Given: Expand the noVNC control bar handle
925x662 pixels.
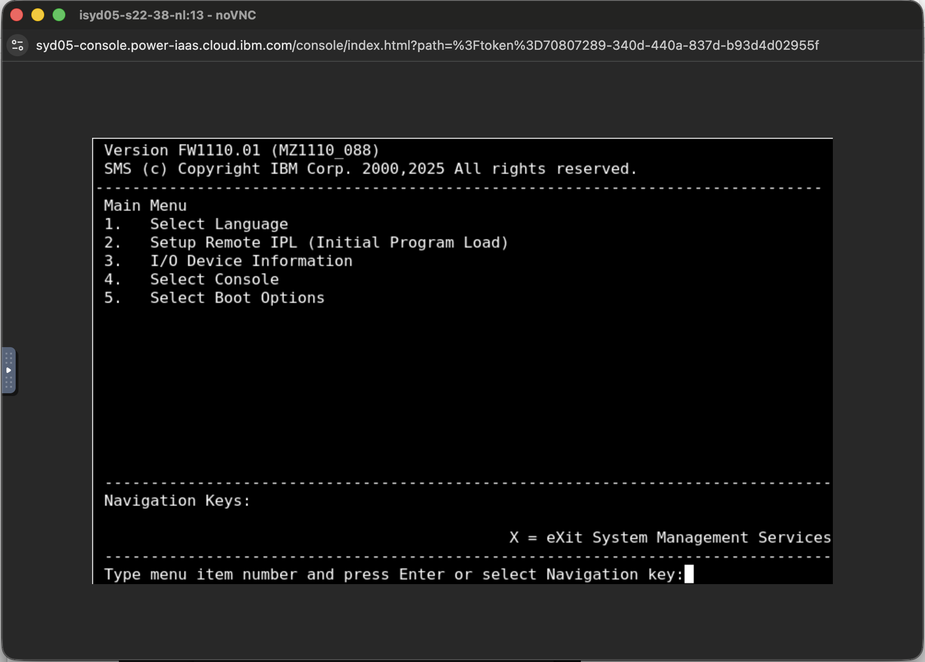Looking at the screenshot, I should point(9,371).
